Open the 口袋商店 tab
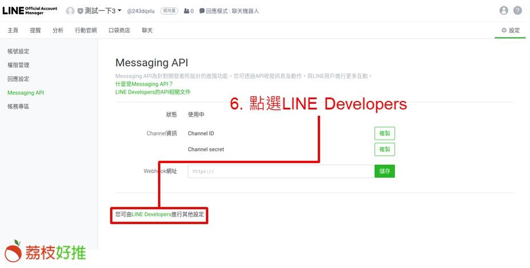 119,30
